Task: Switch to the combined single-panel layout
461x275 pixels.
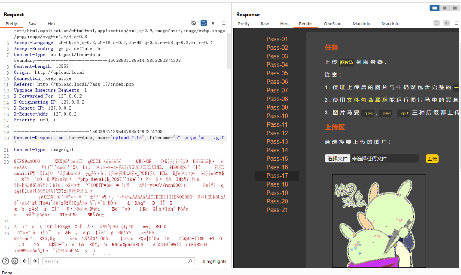Action: coord(455,8)
